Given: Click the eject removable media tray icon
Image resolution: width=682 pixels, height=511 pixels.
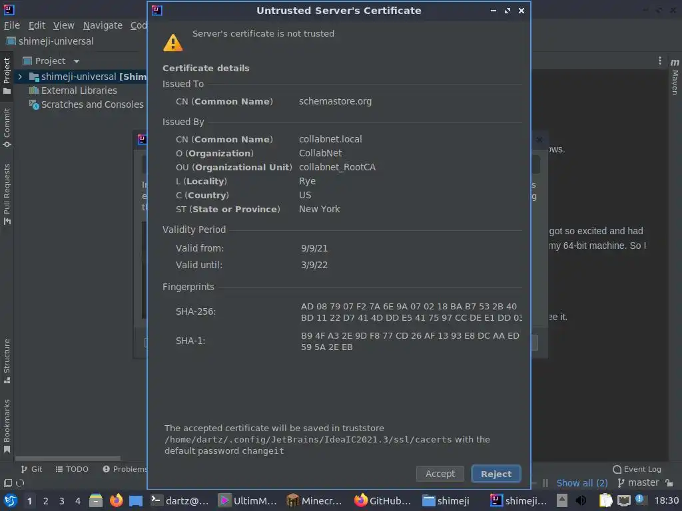Looking at the screenshot, I should pyautogui.click(x=562, y=500).
